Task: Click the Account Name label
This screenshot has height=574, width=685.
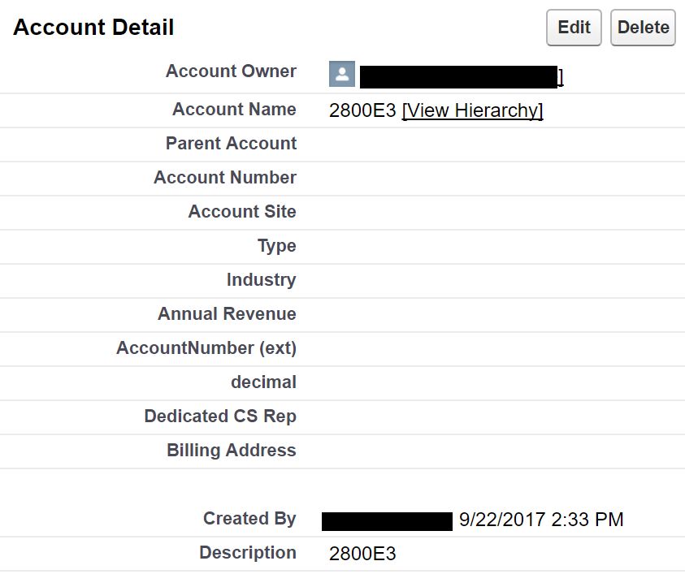Action: pyautogui.click(x=234, y=109)
